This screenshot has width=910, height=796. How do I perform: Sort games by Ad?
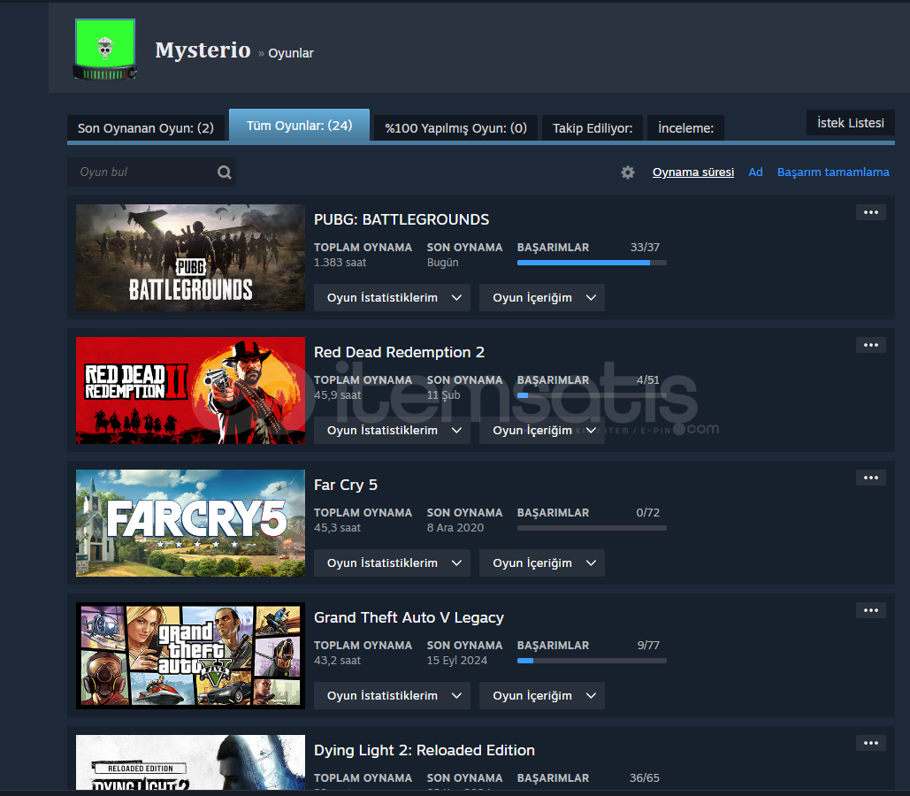pos(755,172)
